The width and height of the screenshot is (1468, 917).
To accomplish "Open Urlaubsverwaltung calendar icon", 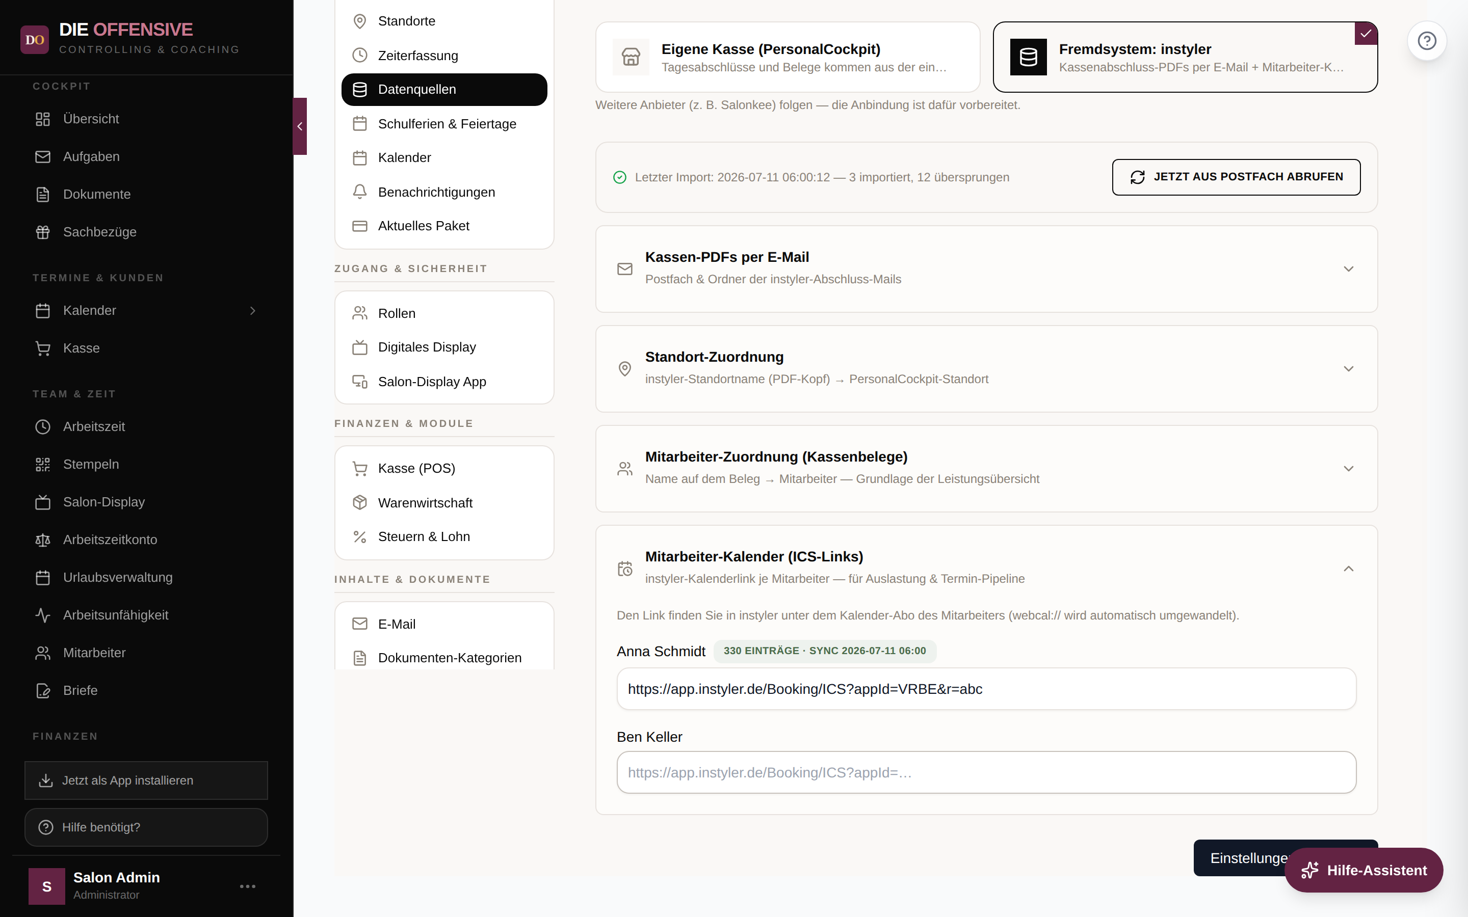I will [x=42, y=577].
